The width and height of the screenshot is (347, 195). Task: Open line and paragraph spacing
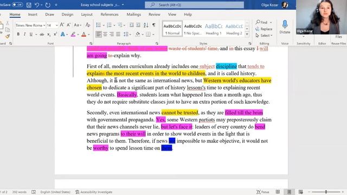[127, 34]
